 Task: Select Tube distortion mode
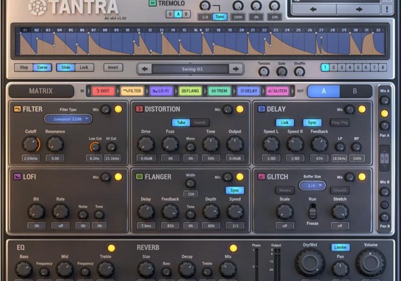[x=181, y=122]
